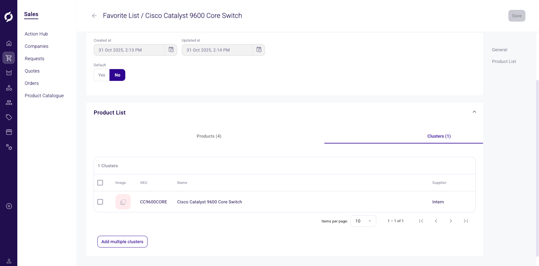Image resolution: width=539 pixels, height=266 pixels.
Task: Open the shopping cart Sales icon
Action: (x=9, y=58)
